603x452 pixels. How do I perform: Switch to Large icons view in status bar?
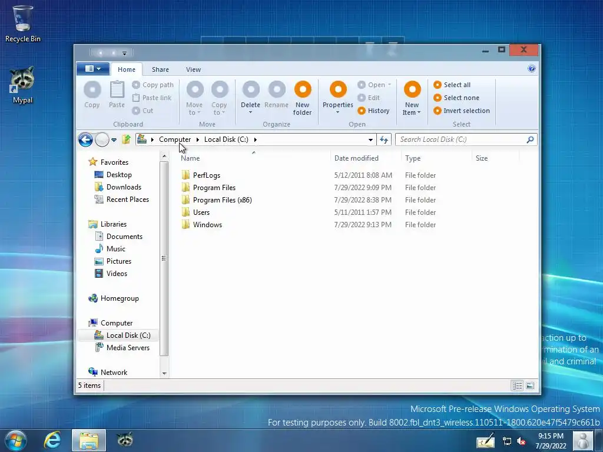[530, 385]
